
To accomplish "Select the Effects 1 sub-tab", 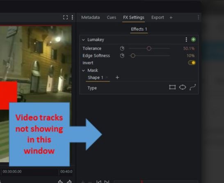I will [139, 29].
